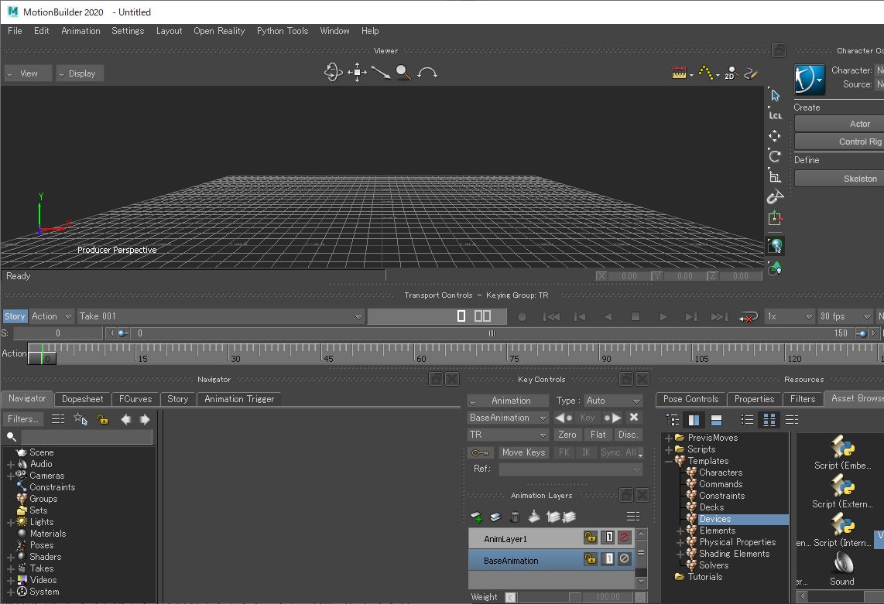Select the Orbit camera tool in the Viewer
Image resolution: width=884 pixels, height=604 pixels.
tap(333, 73)
